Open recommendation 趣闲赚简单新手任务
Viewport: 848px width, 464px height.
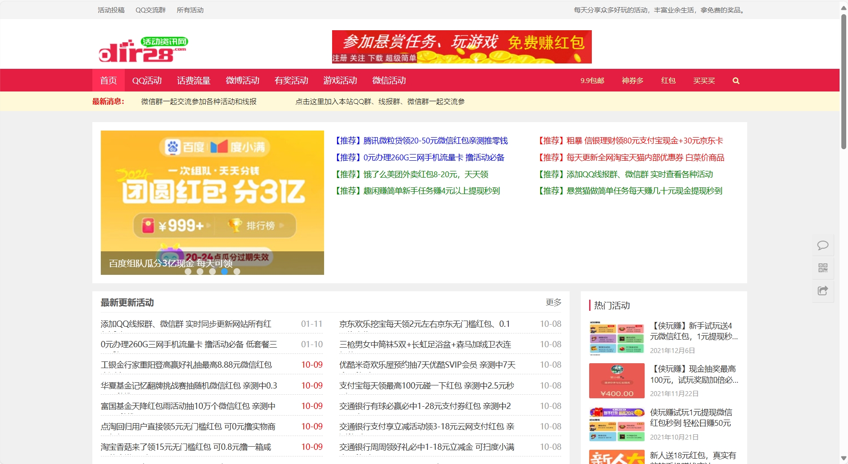click(416, 191)
